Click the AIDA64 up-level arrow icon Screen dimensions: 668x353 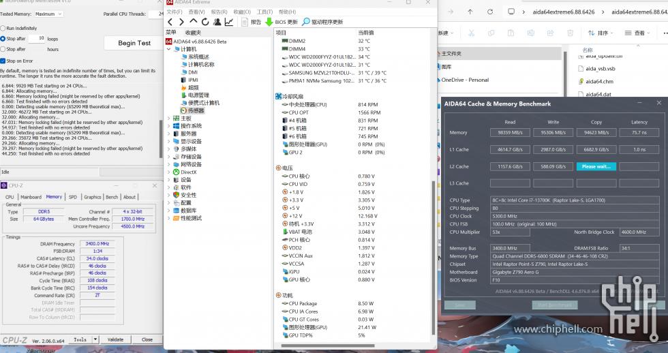click(194, 21)
